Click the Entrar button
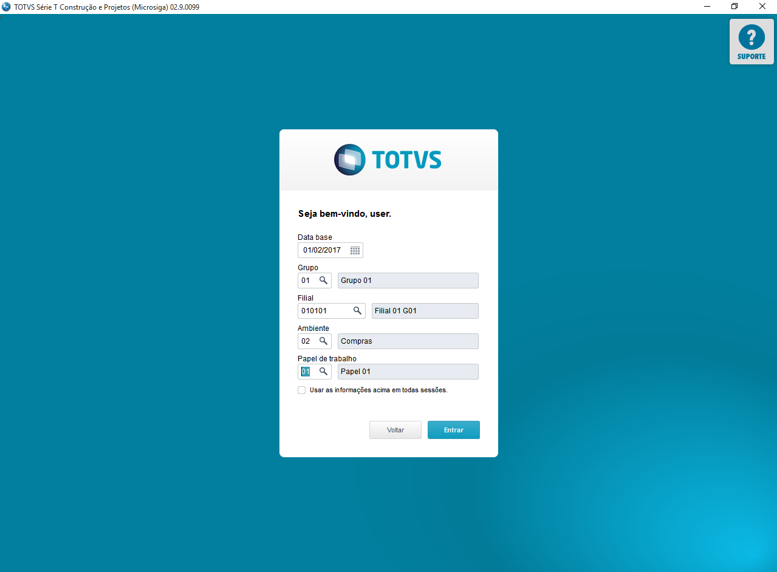This screenshot has width=777, height=572. [x=454, y=430]
